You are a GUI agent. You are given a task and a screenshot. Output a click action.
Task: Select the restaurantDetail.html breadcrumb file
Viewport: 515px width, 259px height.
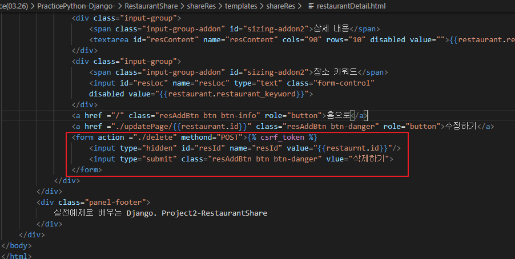pyautogui.click(x=351, y=6)
